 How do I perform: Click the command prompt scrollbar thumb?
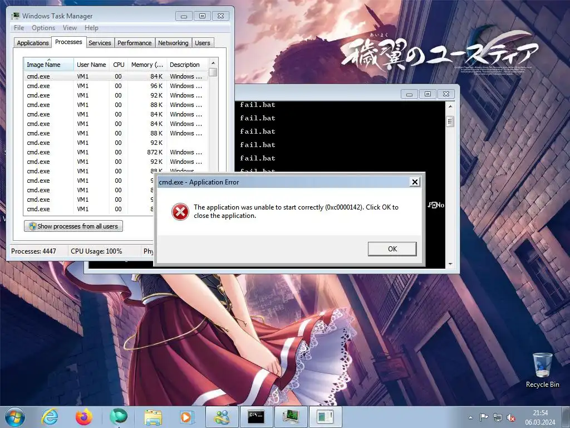click(x=450, y=121)
